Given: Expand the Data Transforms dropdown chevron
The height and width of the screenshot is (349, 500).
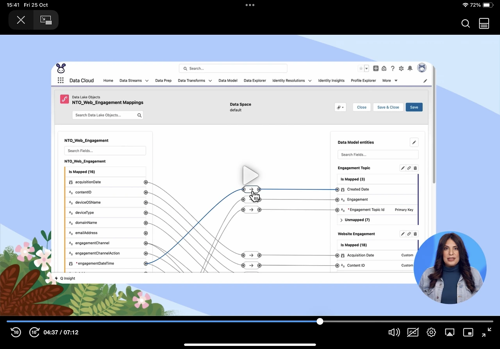Looking at the screenshot, I should (x=210, y=81).
